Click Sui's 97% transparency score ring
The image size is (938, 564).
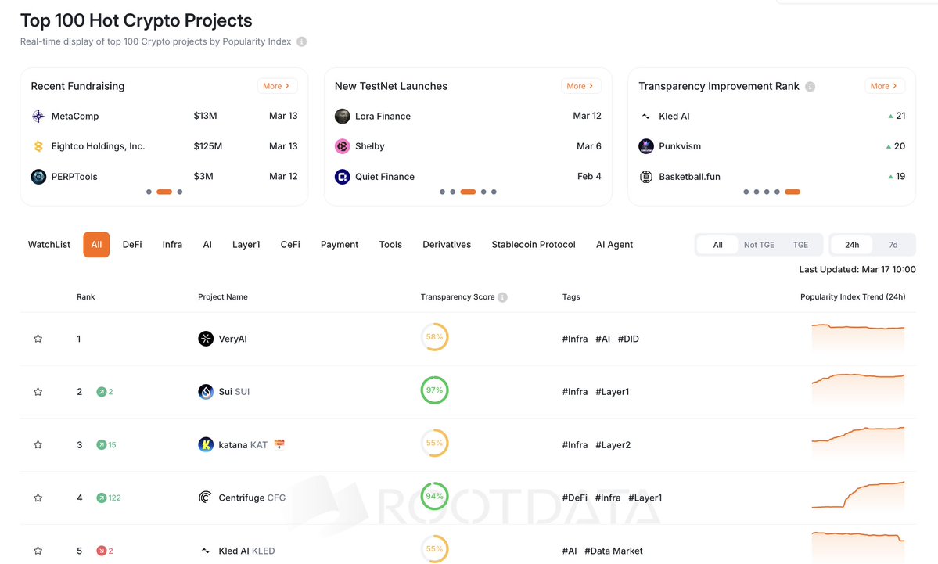pos(434,390)
